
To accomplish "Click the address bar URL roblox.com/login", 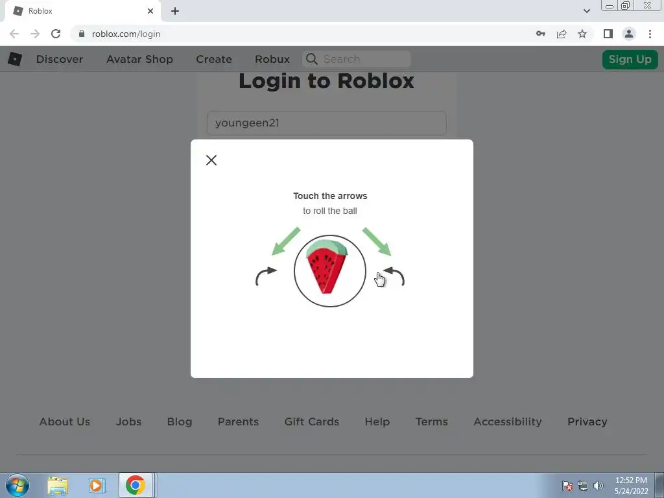I will 126,34.
